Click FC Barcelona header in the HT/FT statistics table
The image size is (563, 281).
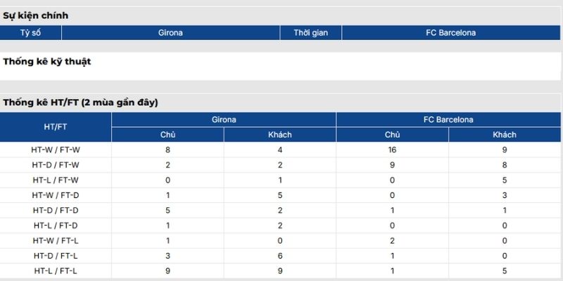click(x=448, y=120)
